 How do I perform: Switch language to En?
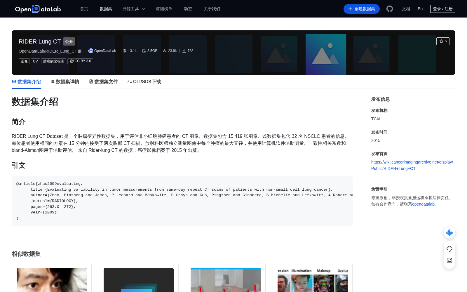(x=420, y=9)
